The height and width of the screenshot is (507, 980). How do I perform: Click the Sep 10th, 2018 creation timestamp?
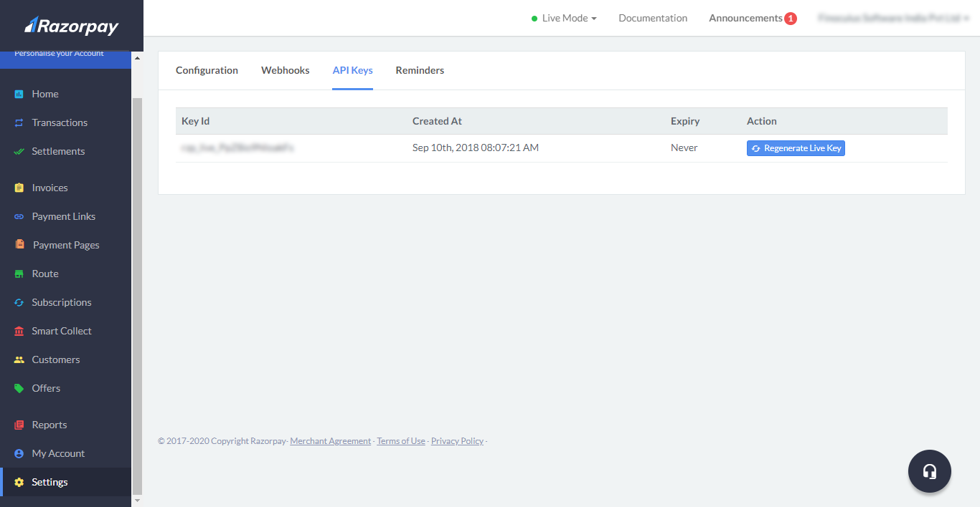476,148
